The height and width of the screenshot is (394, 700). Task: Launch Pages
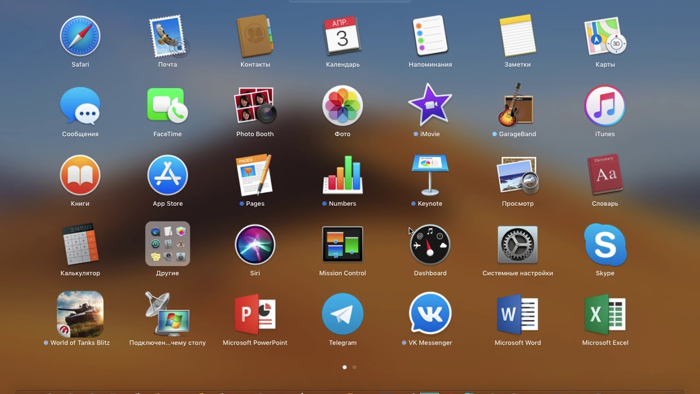point(255,175)
